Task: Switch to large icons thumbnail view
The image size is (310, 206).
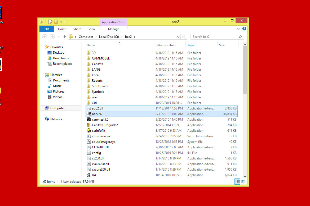Action: point(243,181)
